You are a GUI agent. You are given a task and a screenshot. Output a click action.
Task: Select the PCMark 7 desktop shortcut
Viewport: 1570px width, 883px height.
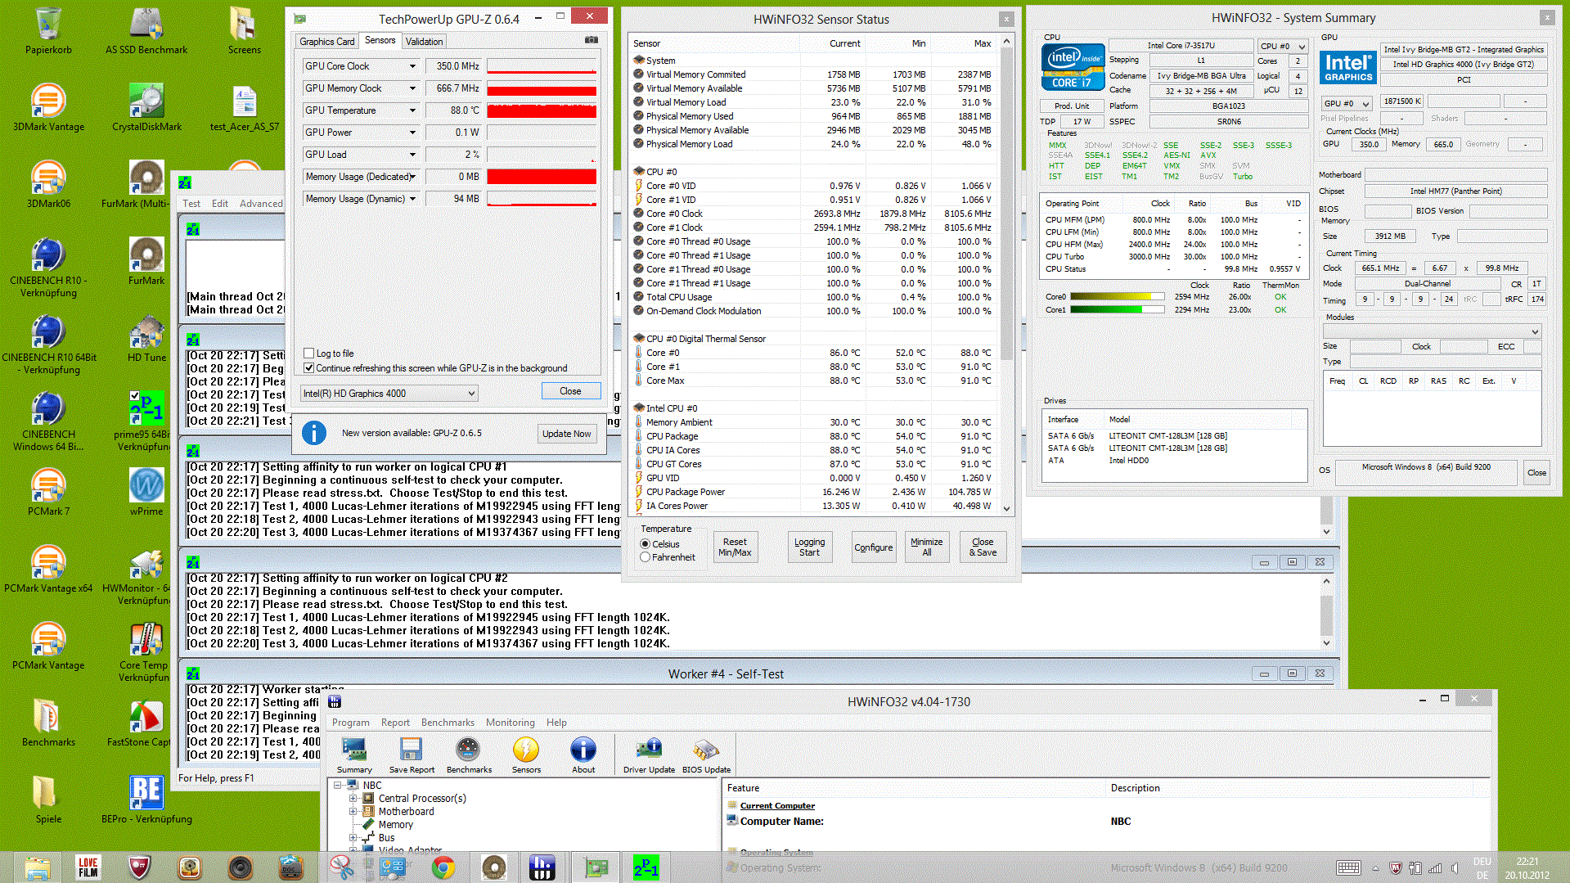click(48, 493)
